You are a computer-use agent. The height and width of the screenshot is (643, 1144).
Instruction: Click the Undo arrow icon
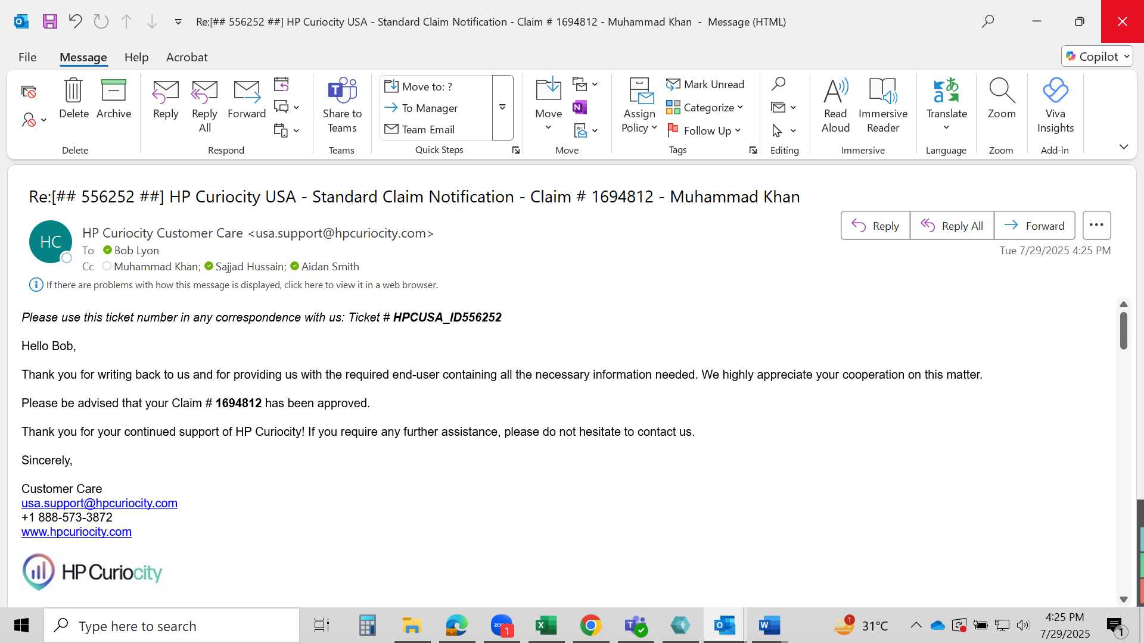click(75, 22)
